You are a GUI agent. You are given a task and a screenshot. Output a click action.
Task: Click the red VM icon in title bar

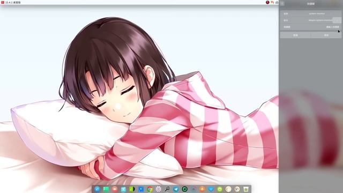(3, 2)
